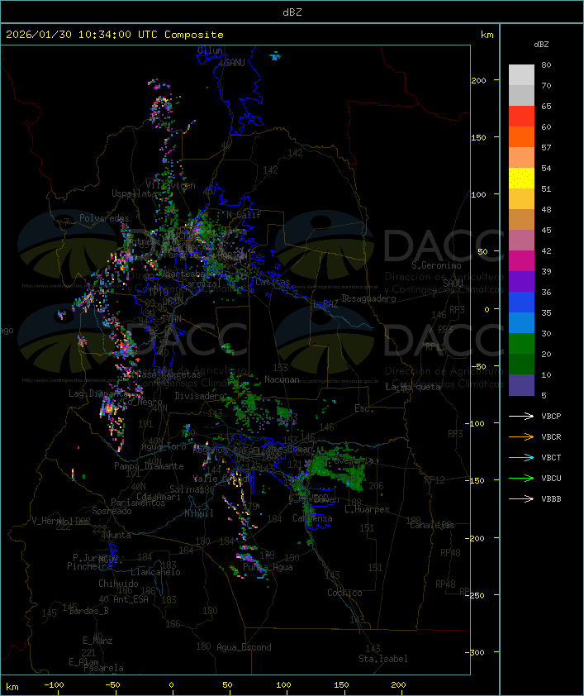Click the Agua_Escond map label

[x=244, y=647]
